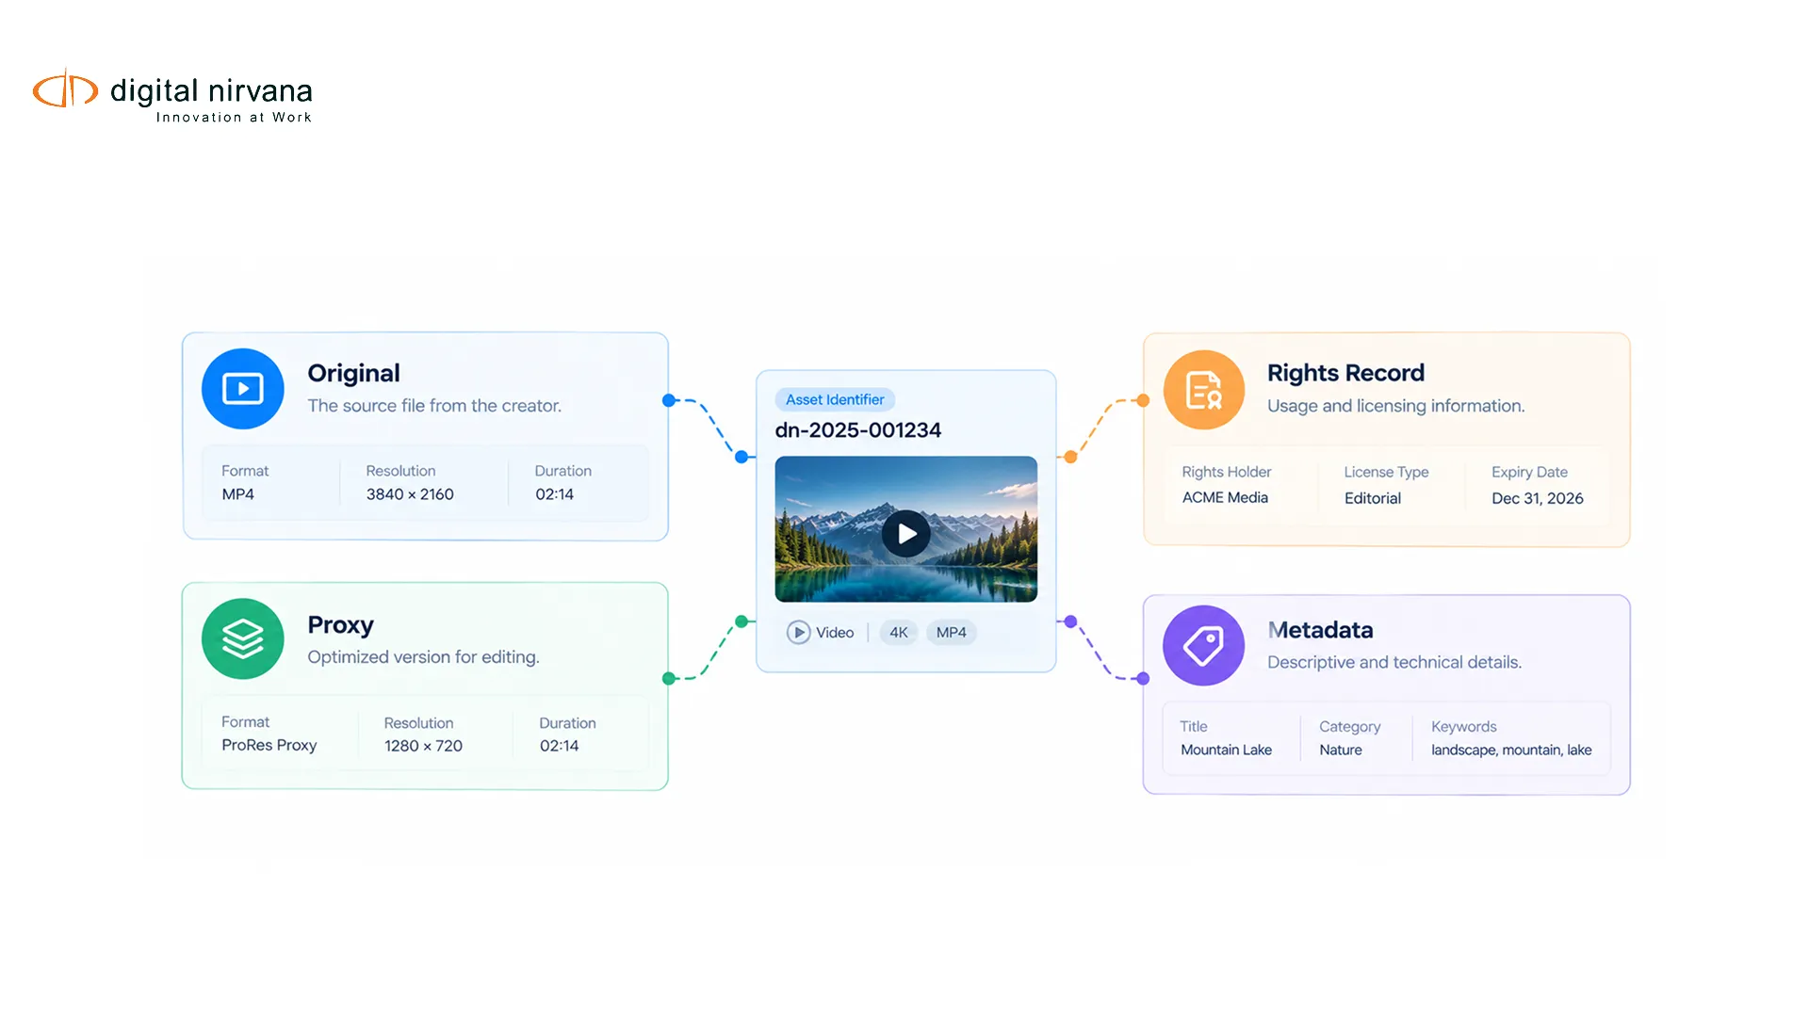Click the Rights Holder label
This screenshot has width=1809, height=1017.
click(1227, 472)
